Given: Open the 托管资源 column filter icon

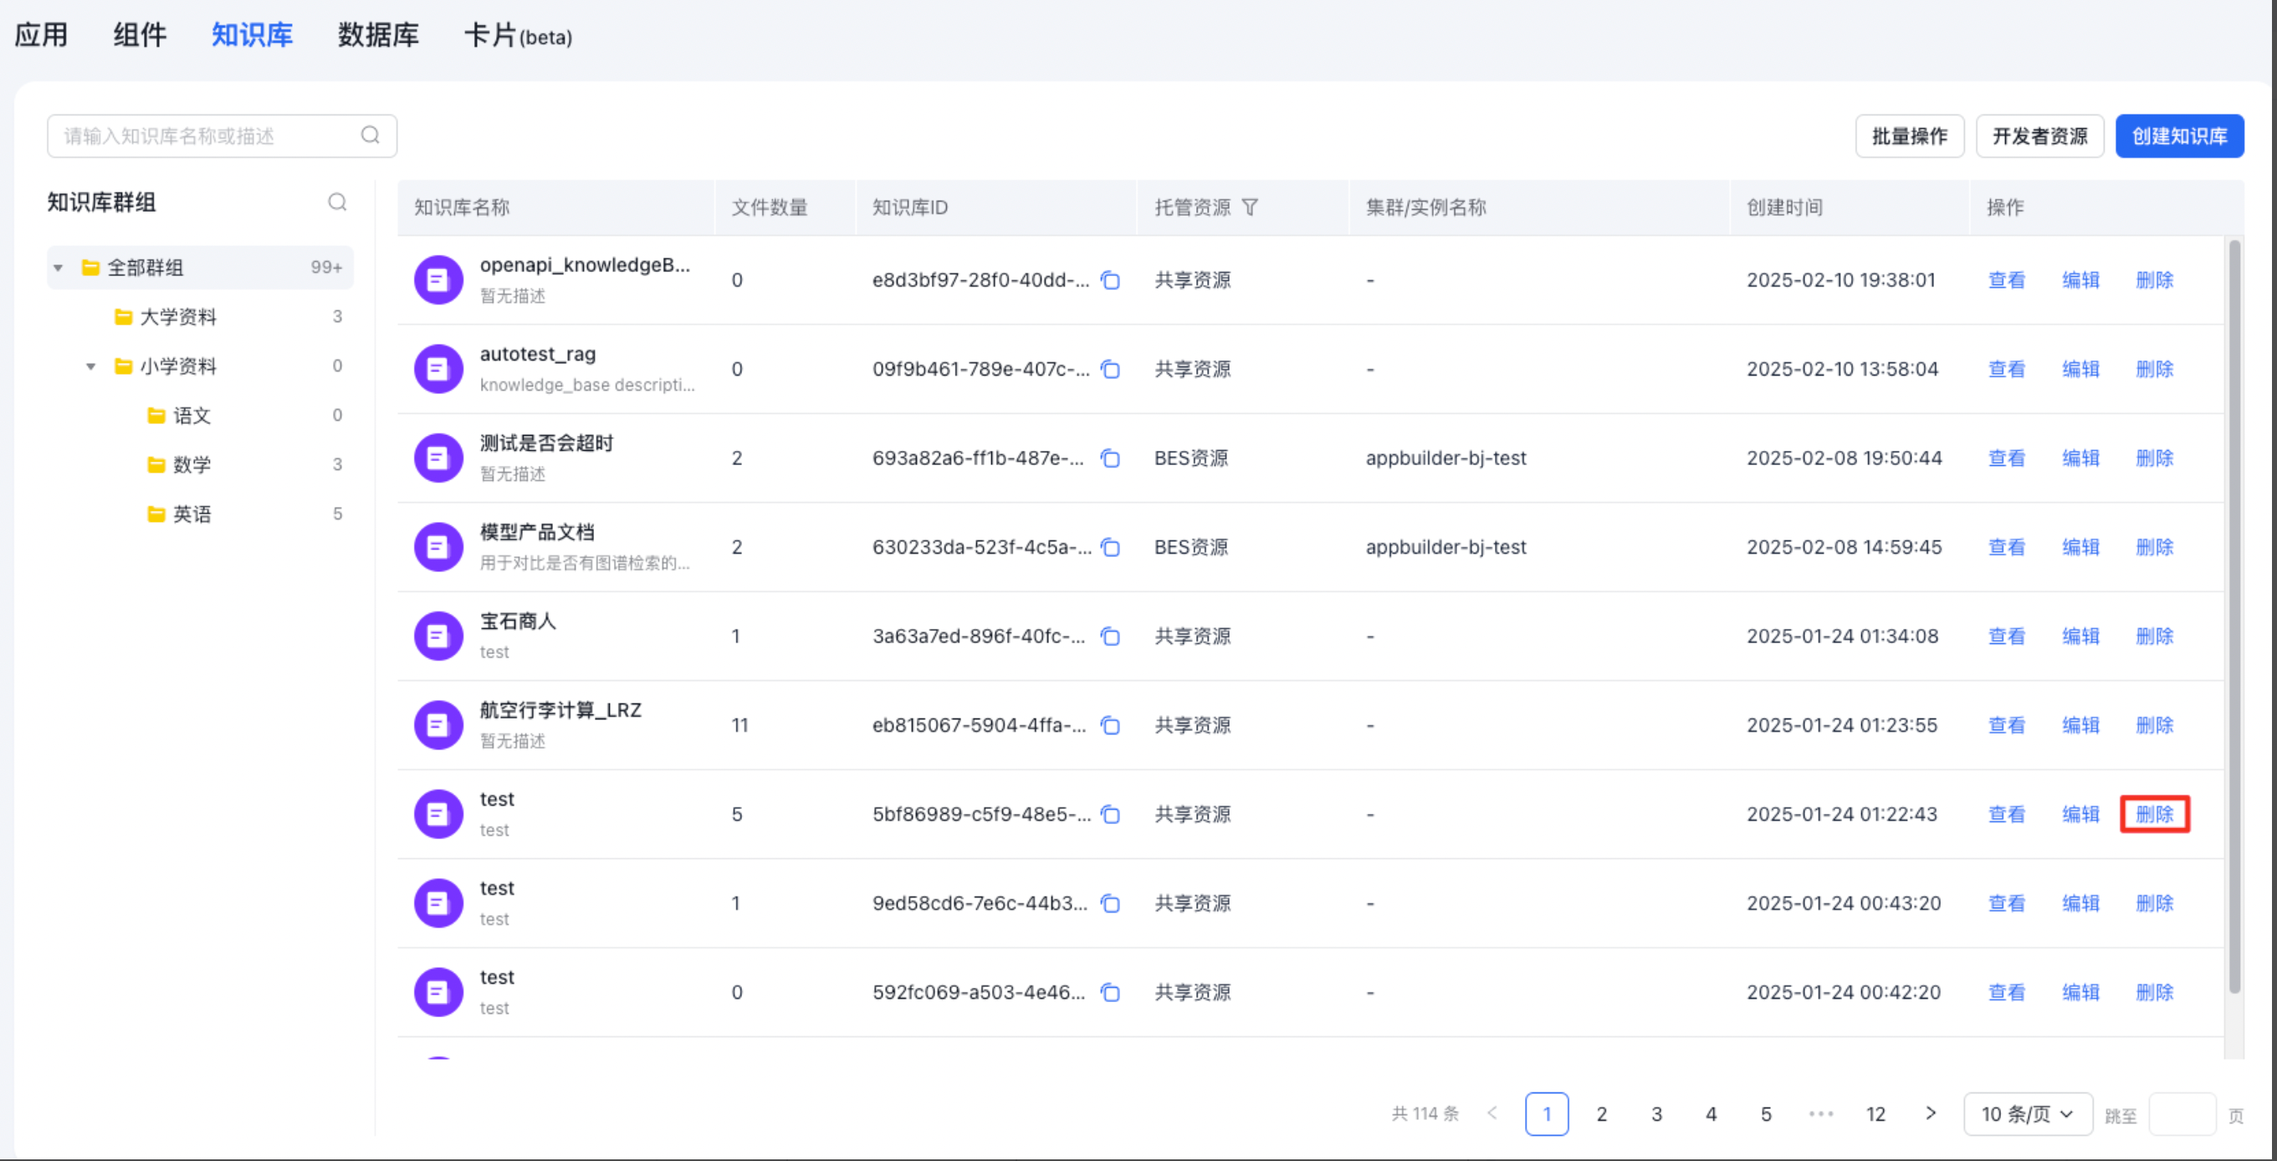Looking at the screenshot, I should pos(1250,207).
